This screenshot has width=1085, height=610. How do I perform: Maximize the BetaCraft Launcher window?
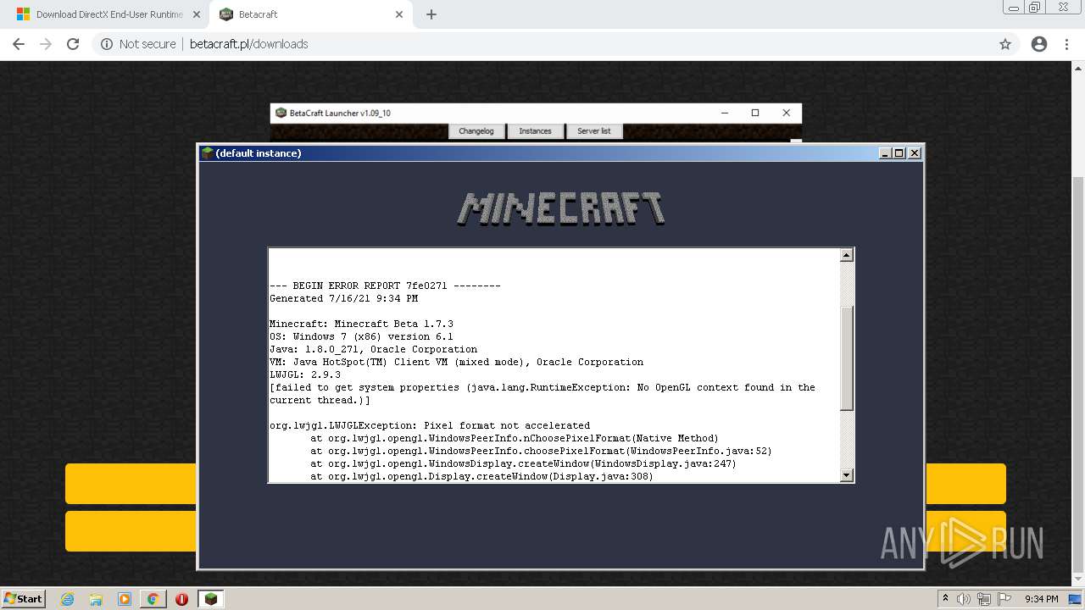coord(755,113)
